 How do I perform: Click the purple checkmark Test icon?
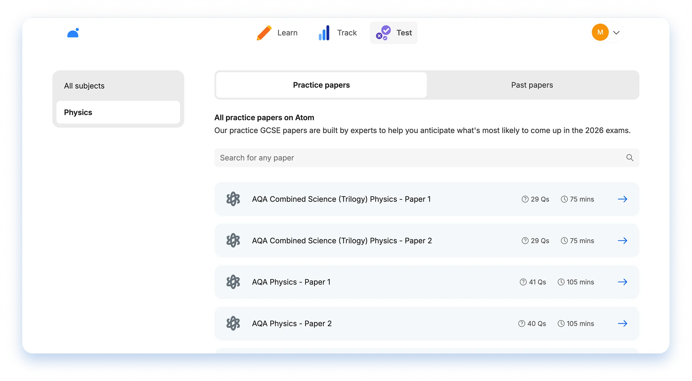tap(384, 33)
